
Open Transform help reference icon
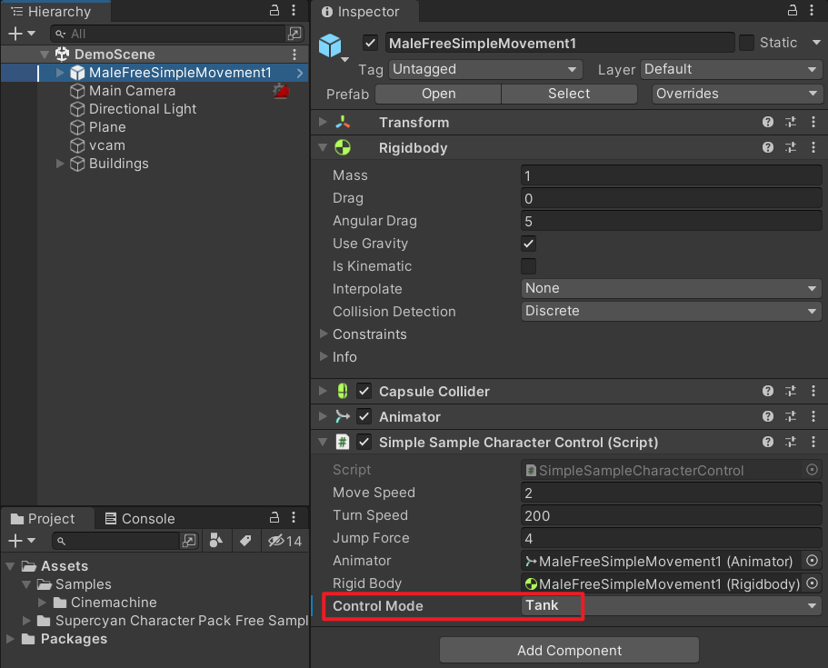[x=768, y=122]
